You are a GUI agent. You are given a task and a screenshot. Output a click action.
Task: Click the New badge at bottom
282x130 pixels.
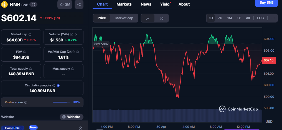pos(33,127)
